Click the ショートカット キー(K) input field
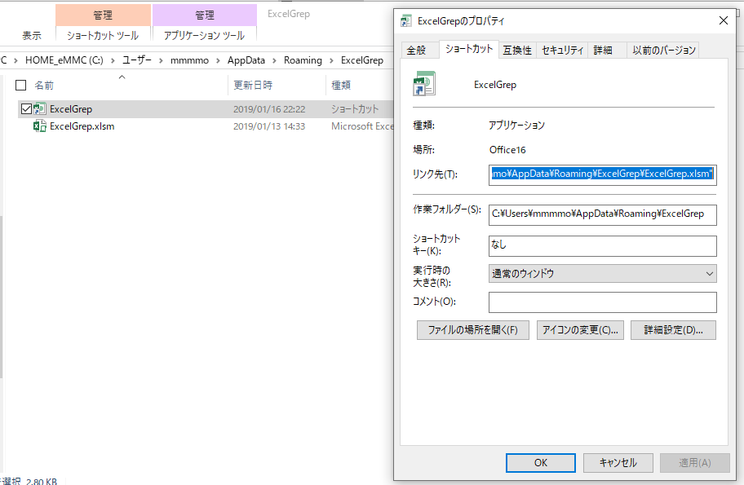 point(603,245)
